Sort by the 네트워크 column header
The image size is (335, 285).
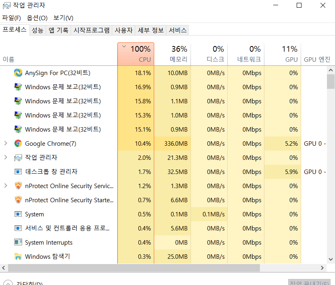tap(246, 54)
